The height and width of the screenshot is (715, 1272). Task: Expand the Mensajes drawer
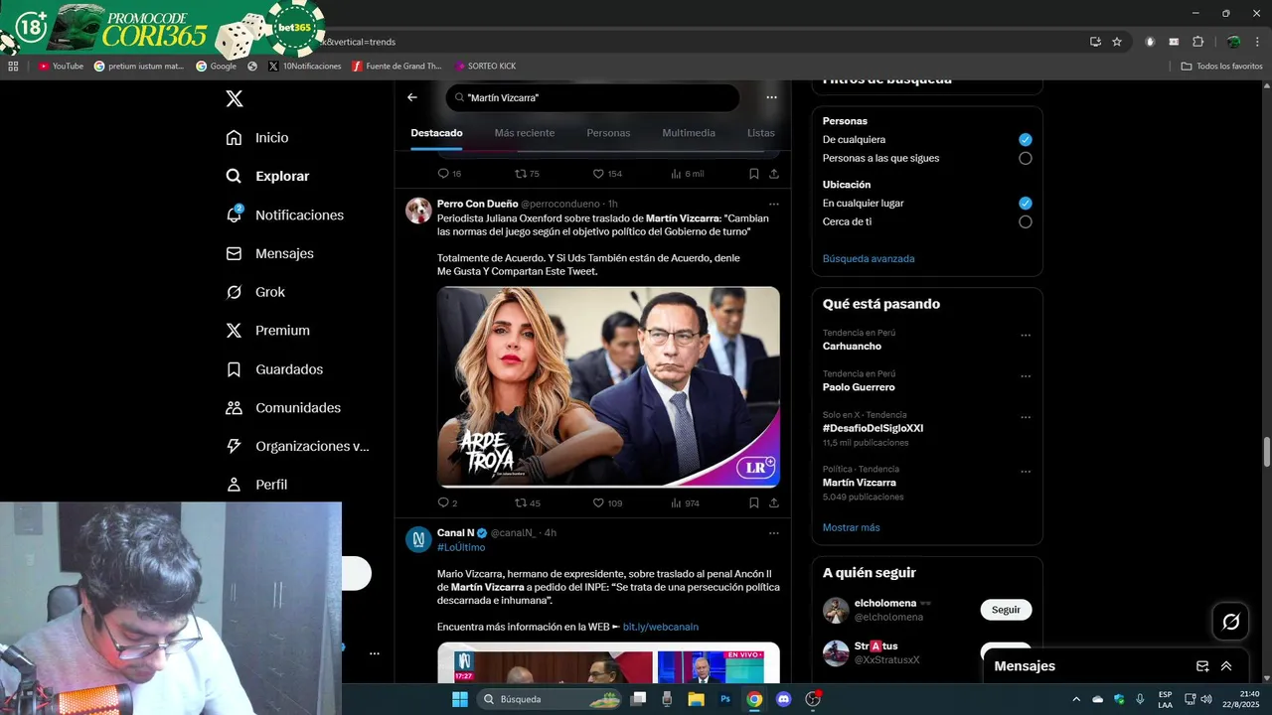1226,666
